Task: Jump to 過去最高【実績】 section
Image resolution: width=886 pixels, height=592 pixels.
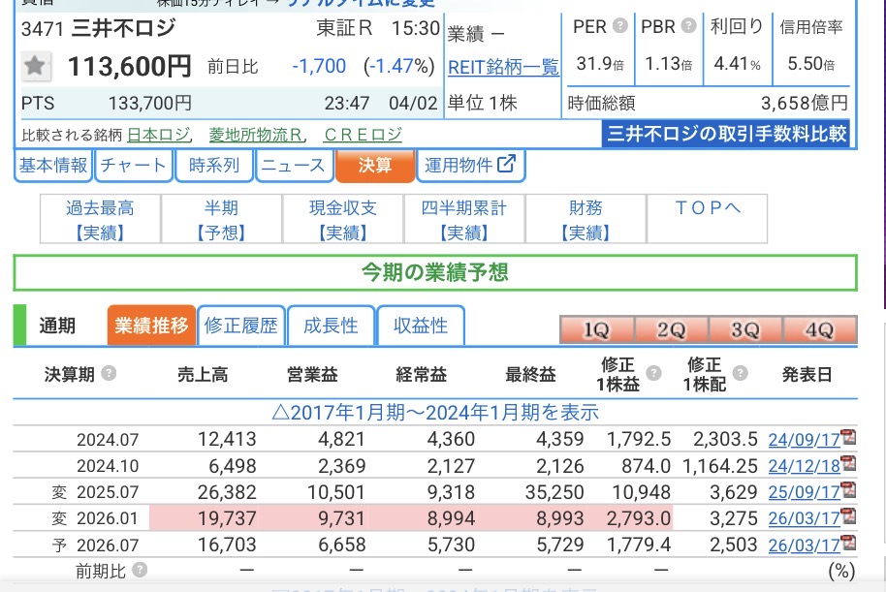Action: (100, 220)
